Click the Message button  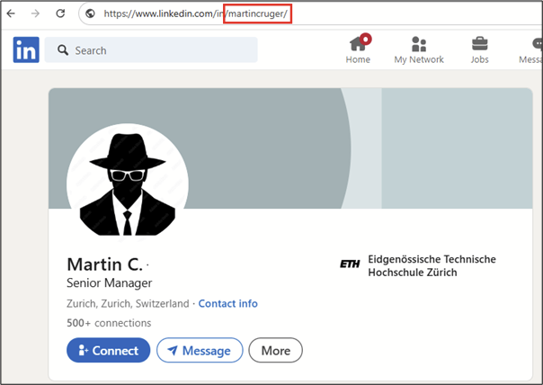(200, 350)
